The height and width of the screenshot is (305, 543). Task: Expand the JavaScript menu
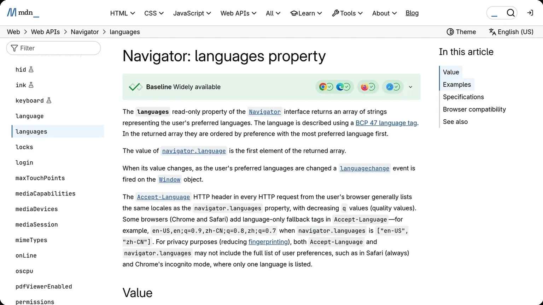pos(192,13)
